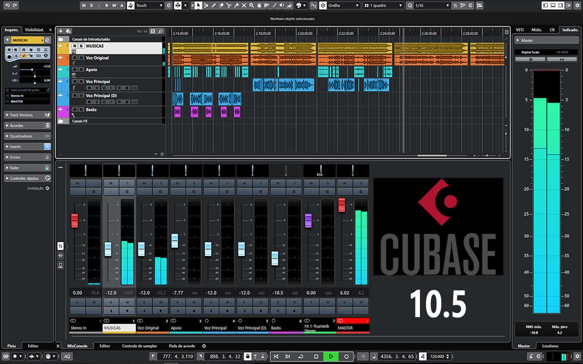
Task: Select the Scissors split tool
Action: click(229, 5)
